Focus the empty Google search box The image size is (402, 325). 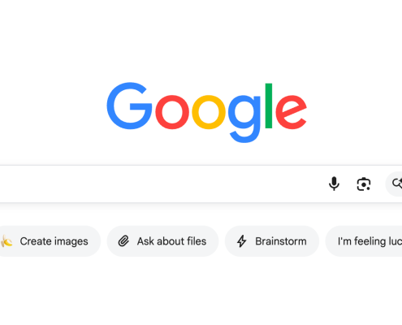coord(162,184)
